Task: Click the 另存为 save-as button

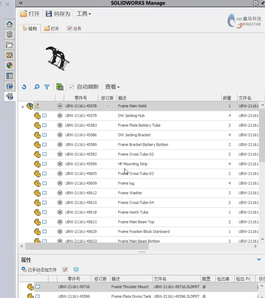Action: [58, 14]
